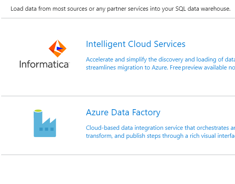235x184 pixels.
Task: Click the Informatica orange diamond logo
Action: (57, 48)
